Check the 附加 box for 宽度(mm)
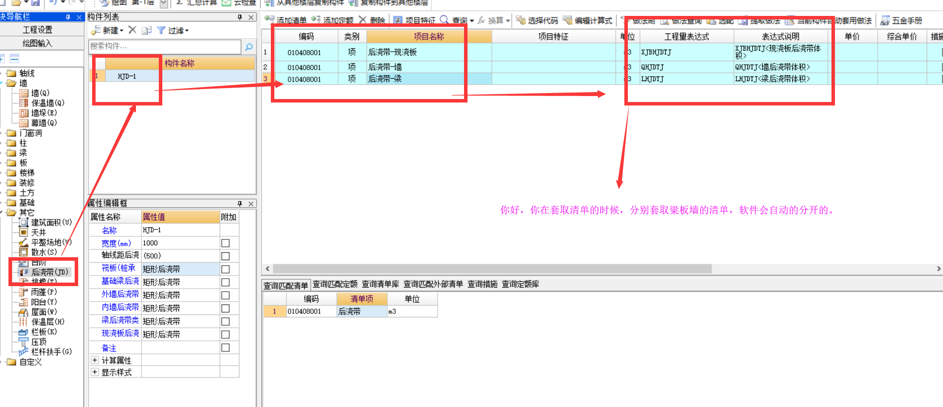The height and width of the screenshot is (407, 943). [226, 243]
